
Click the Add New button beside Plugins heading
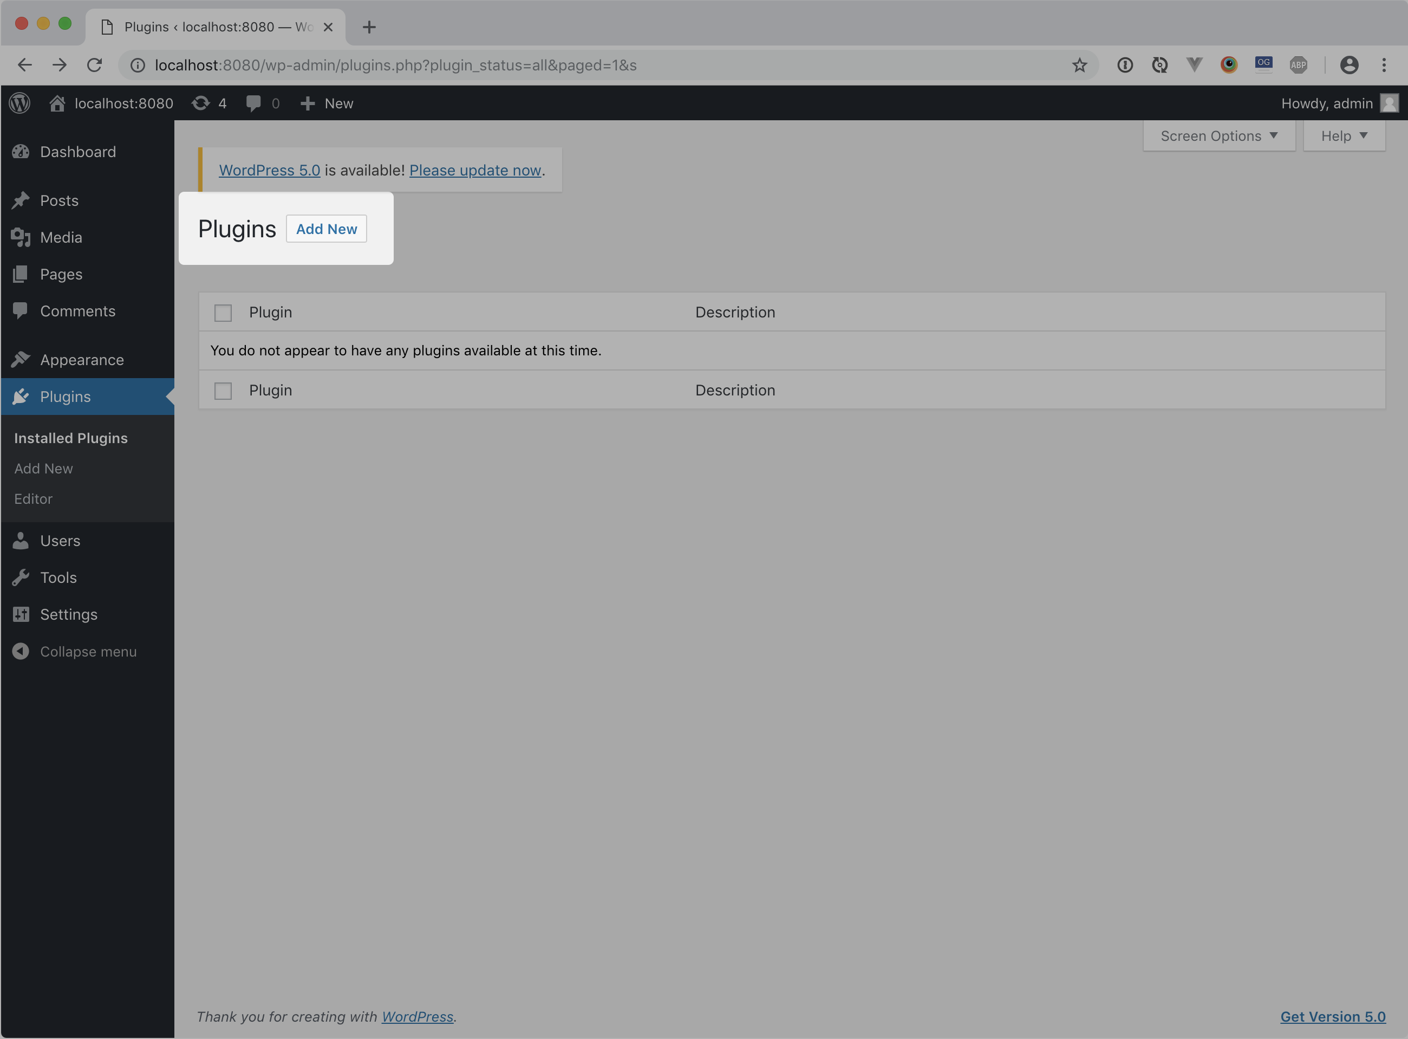326,229
